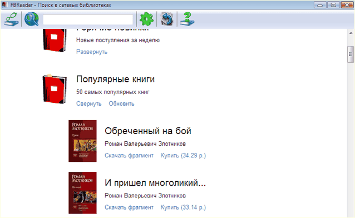Click the Обреченный на бой cover thumbnail
This screenshot has width=355, height=218.
pos(83,141)
